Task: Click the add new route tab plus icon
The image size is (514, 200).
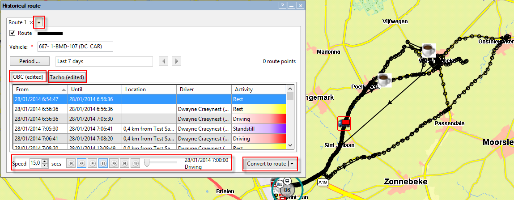Action: click(x=39, y=22)
